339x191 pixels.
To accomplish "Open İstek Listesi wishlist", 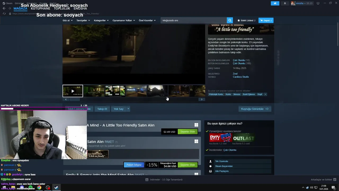I will [246, 20].
